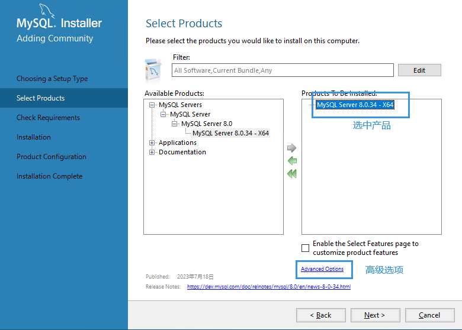Viewport: 462px width, 330px height.
Task: Expand the Documentation tree node
Action: [x=152, y=152]
